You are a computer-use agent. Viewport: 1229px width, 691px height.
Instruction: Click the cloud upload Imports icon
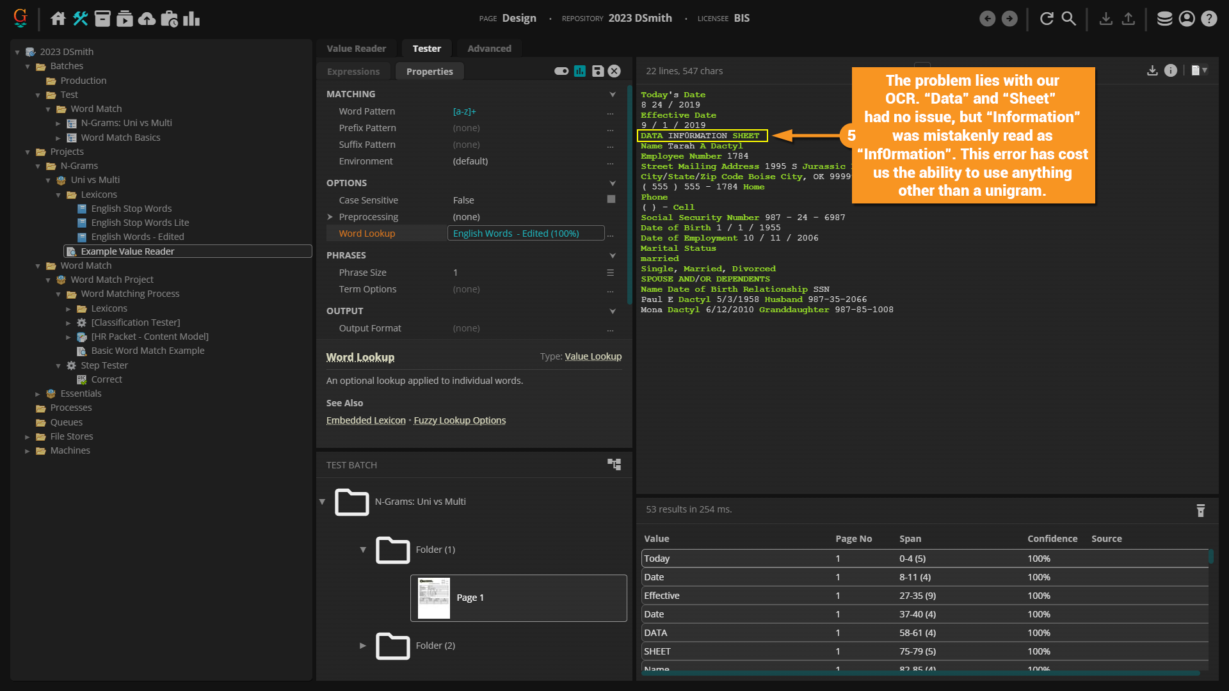click(x=147, y=19)
